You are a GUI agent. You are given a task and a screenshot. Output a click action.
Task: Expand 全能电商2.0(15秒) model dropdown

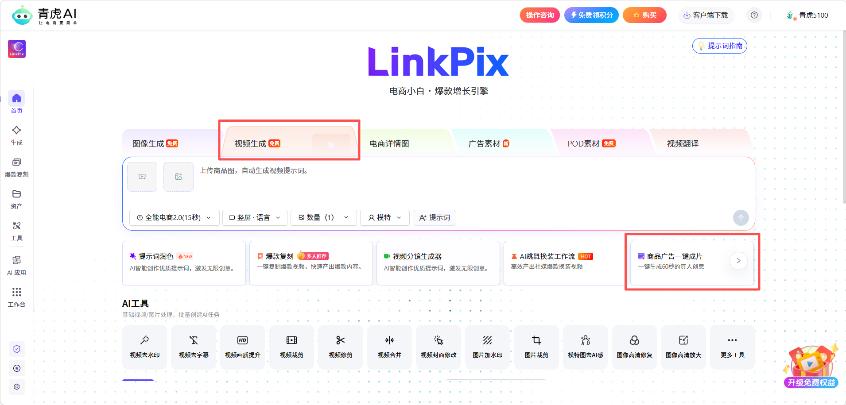[174, 218]
